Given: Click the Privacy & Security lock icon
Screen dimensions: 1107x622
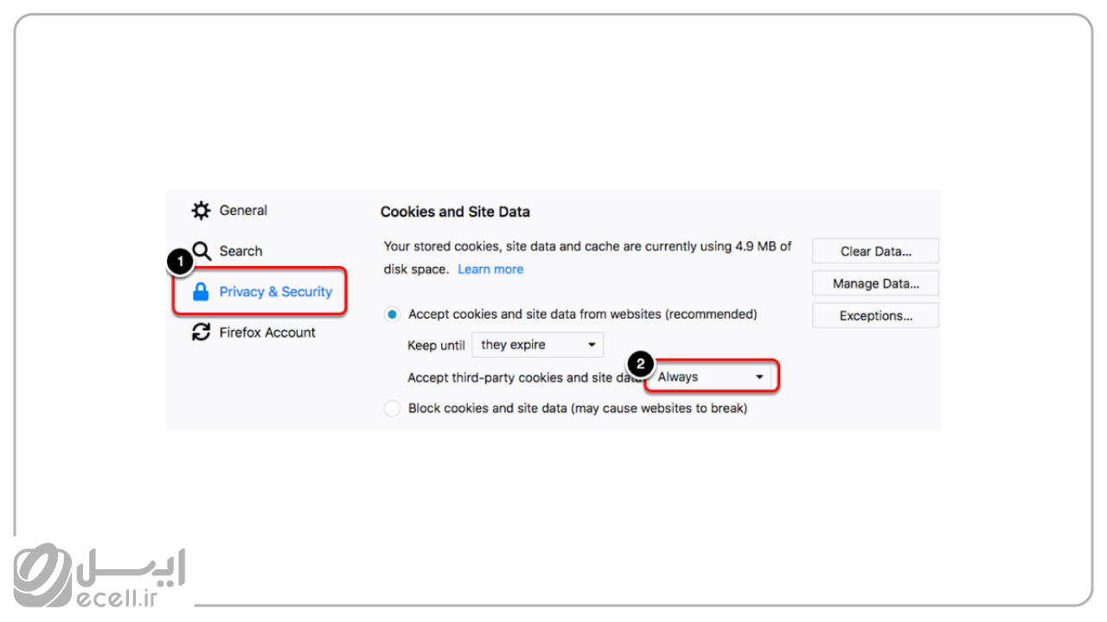Looking at the screenshot, I should click(x=201, y=292).
